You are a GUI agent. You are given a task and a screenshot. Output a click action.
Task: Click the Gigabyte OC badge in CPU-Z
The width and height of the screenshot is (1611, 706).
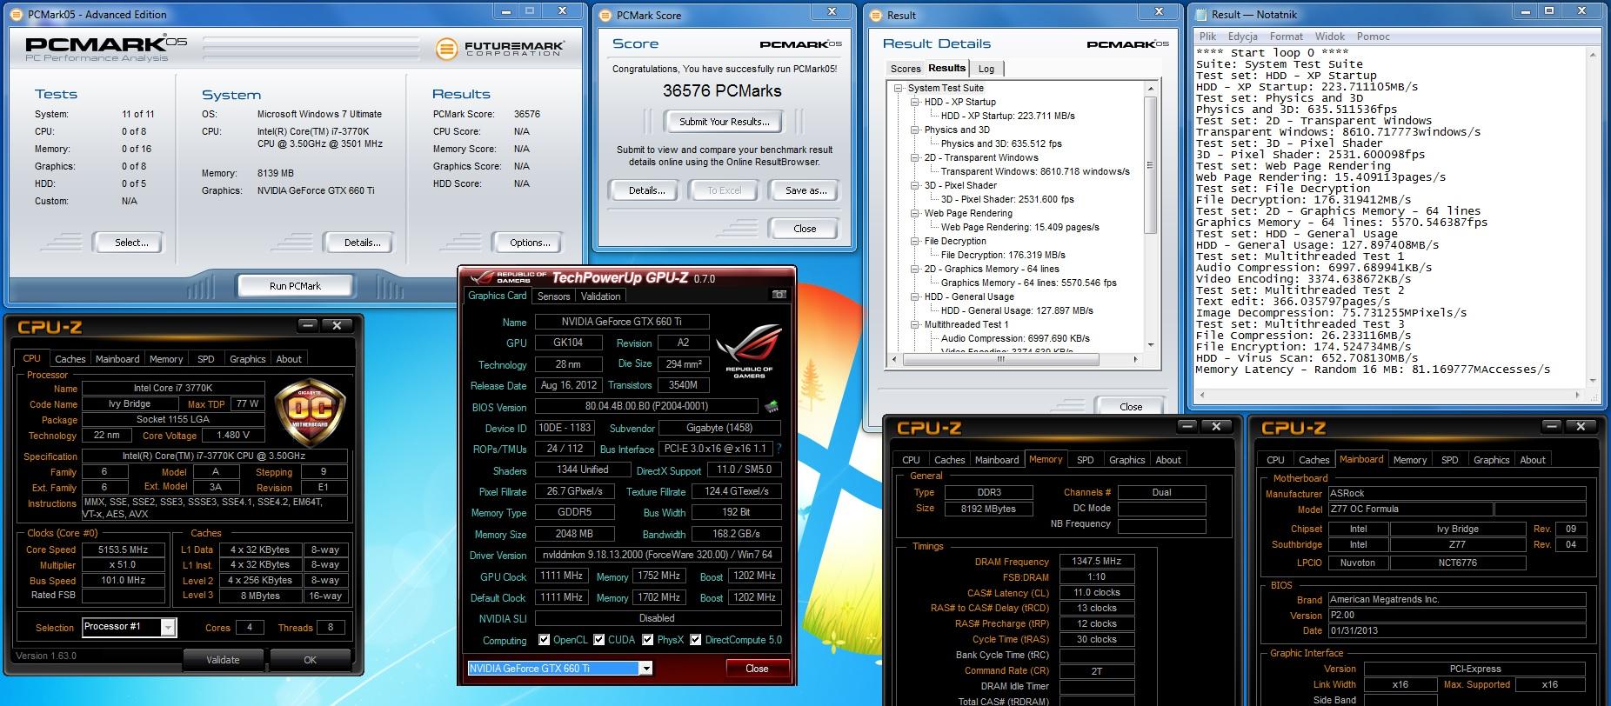coord(309,411)
